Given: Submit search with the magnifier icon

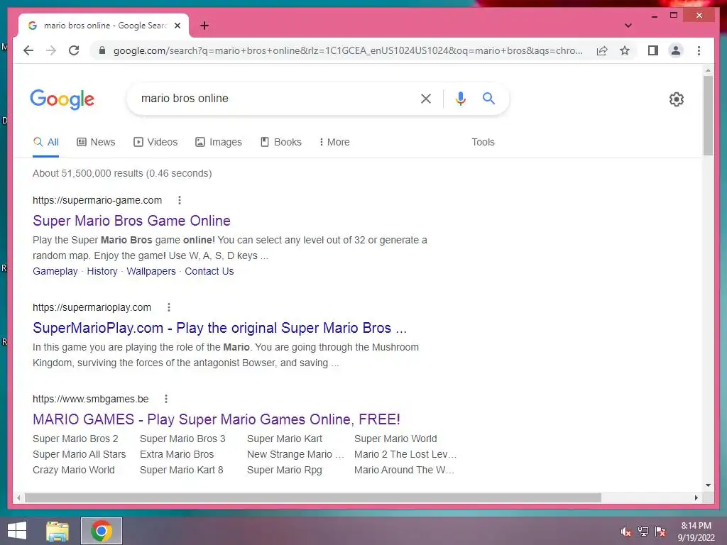Looking at the screenshot, I should [x=488, y=98].
